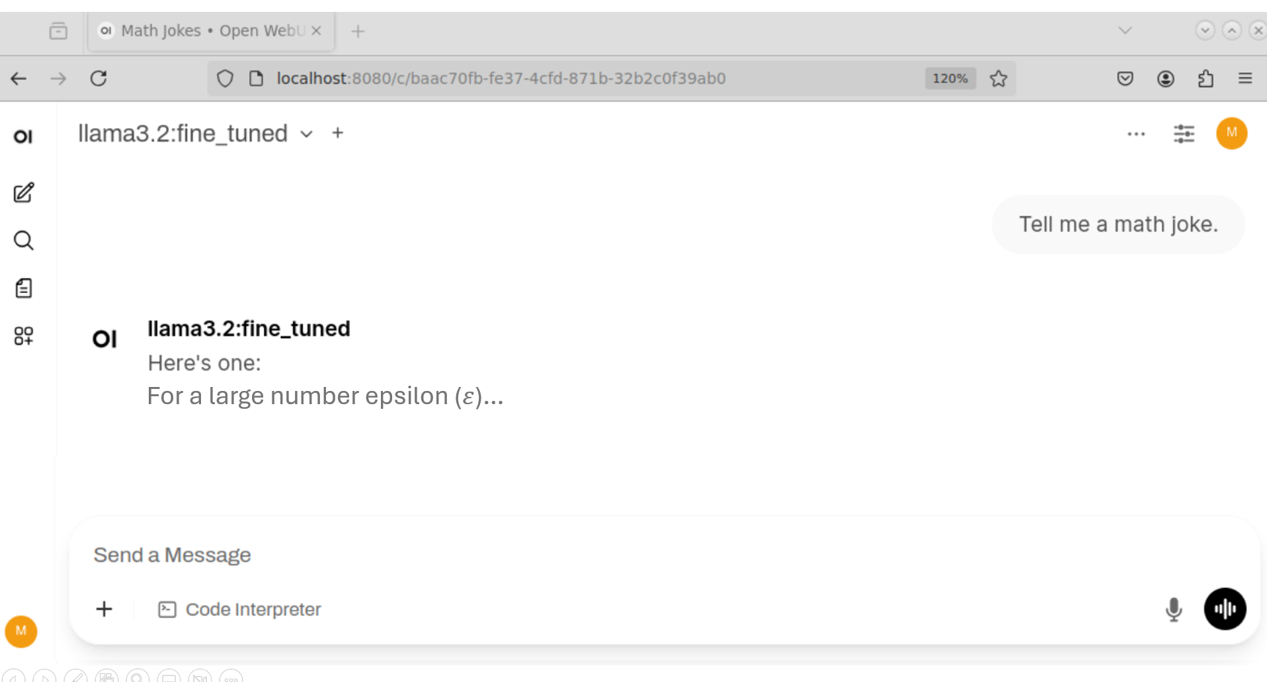Open the browser tab list dropdown
Viewport: 1267px width, 682px height.
(x=1125, y=30)
